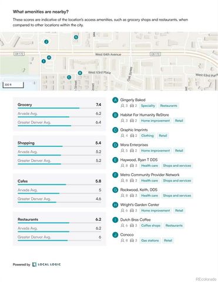This screenshot has height=282, width=218.
Task: Select Coffee shops tag under Dutch Bros
Action: [150, 226]
